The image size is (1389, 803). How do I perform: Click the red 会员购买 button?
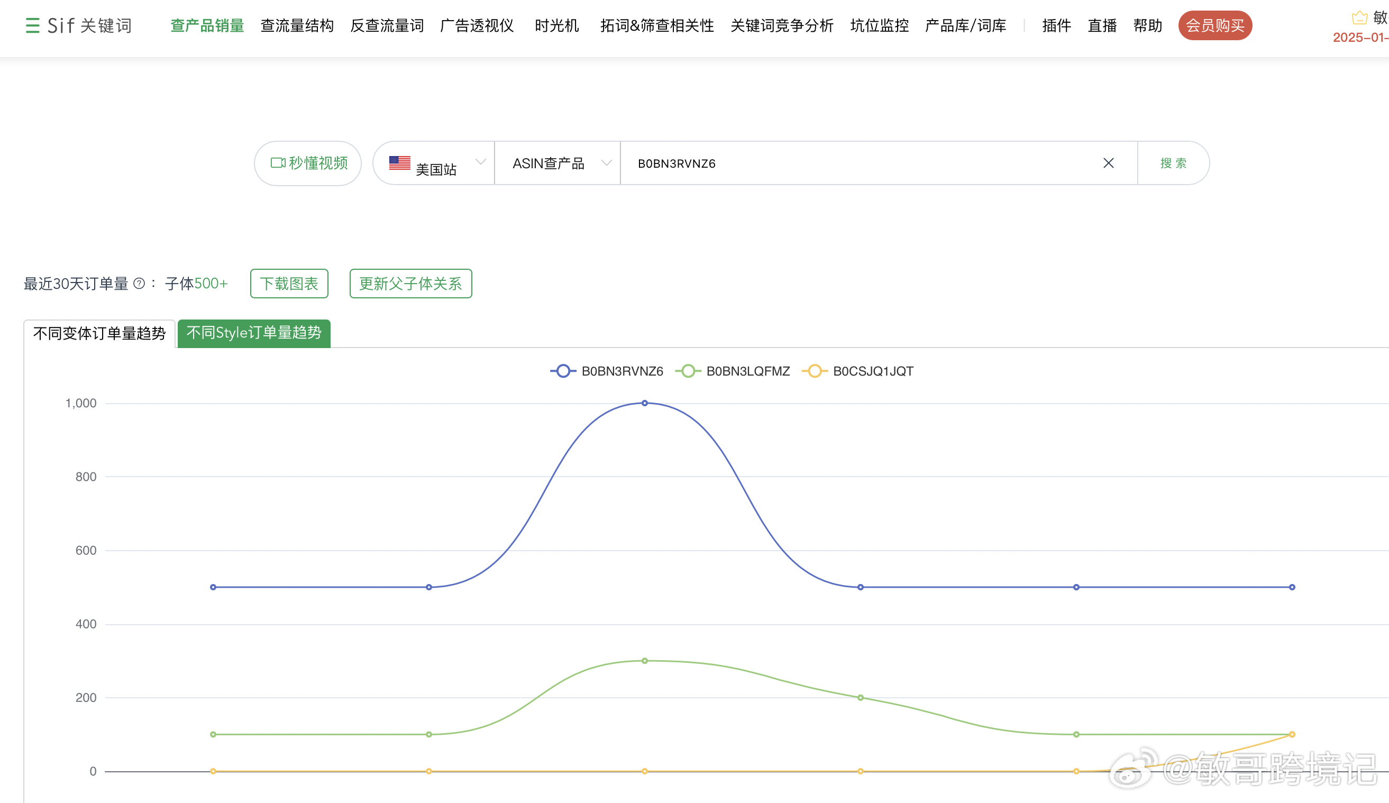pos(1216,25)
